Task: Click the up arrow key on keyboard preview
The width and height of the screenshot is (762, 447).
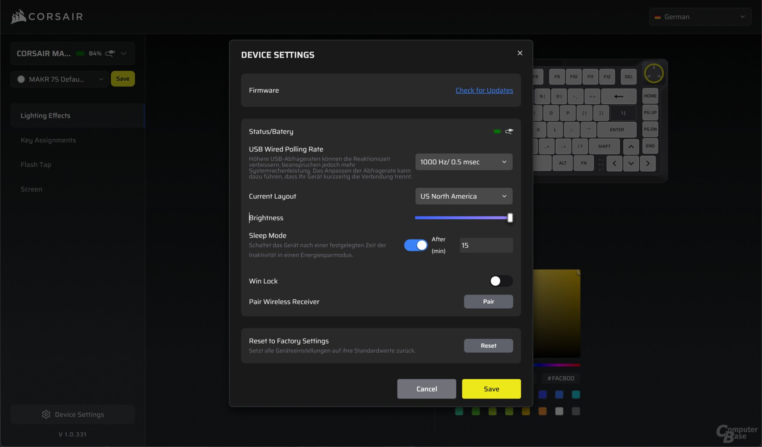Action: pyautogui.click(x=631, y=147)
